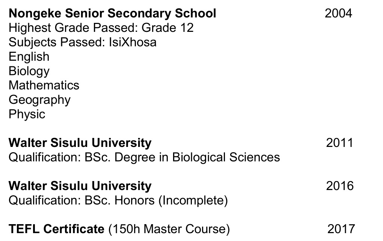Click the word IsiXhosa
Image resolution: width=383 pixels, height=241 pixels.
[x=133, y=42]
